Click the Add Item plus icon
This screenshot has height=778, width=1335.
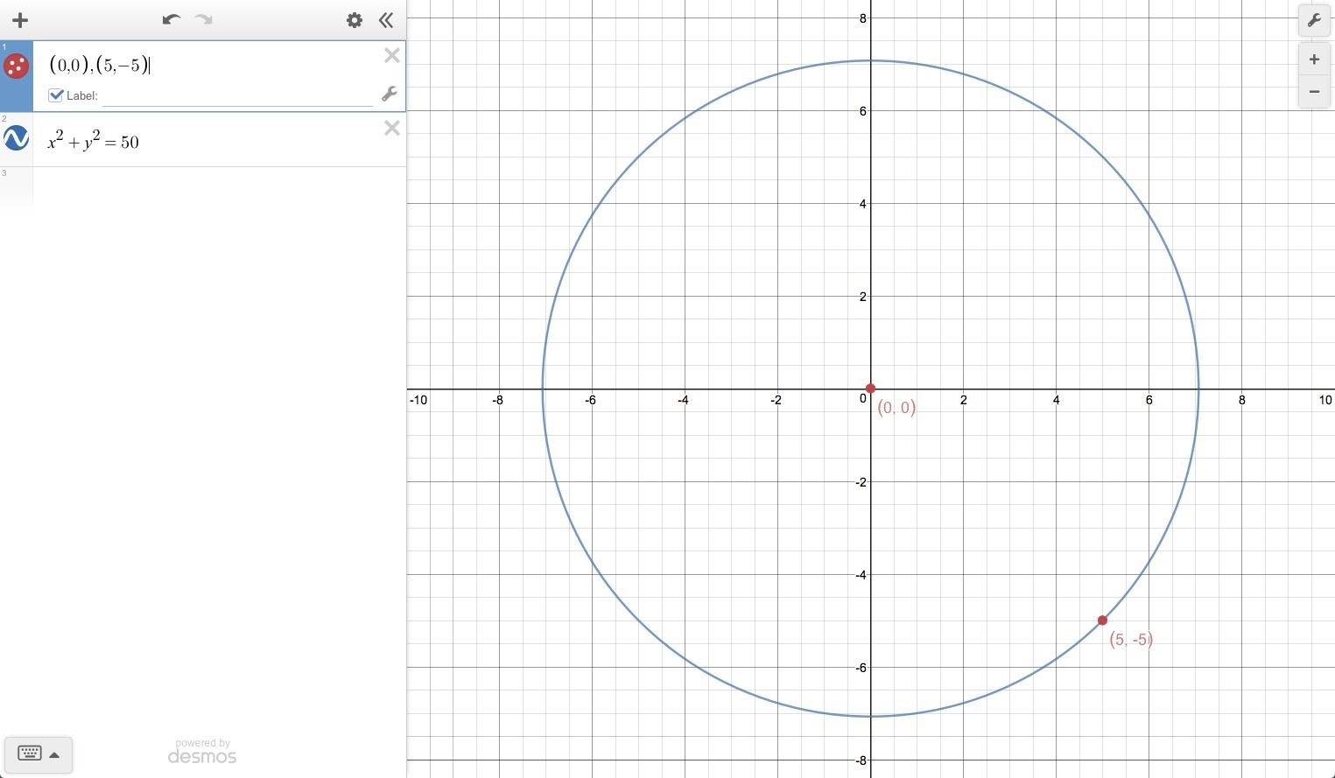pyautogui.click(x=20, y=20)
